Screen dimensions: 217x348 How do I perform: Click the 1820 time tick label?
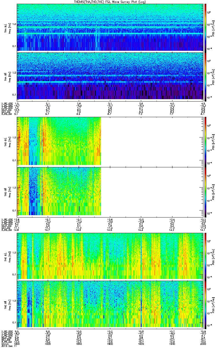[48, 344]
